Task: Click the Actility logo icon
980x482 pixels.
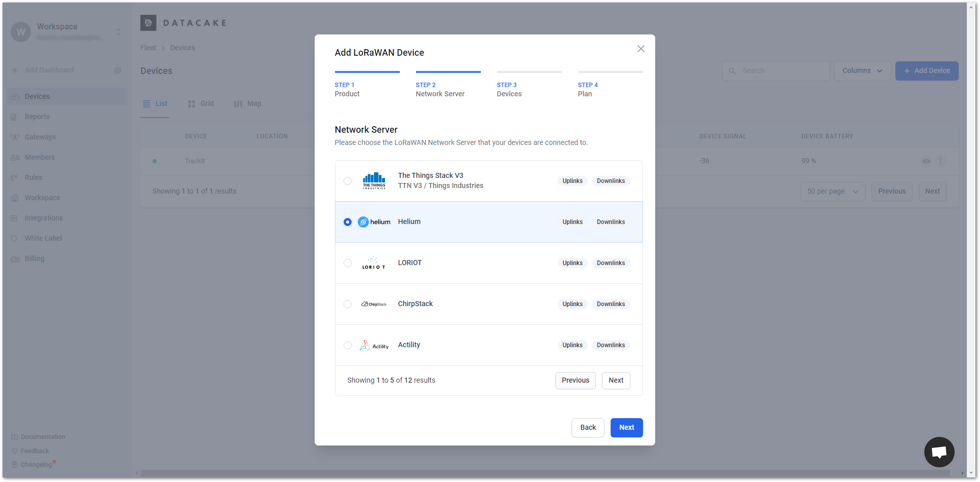Action: [x=373, y=345]
